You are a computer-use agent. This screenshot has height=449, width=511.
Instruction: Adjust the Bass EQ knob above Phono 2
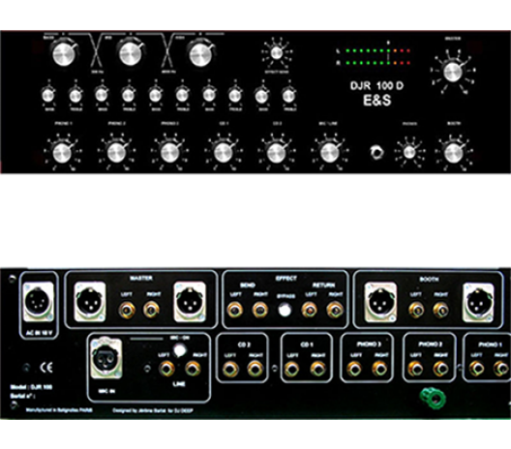(x=102, y=95)
